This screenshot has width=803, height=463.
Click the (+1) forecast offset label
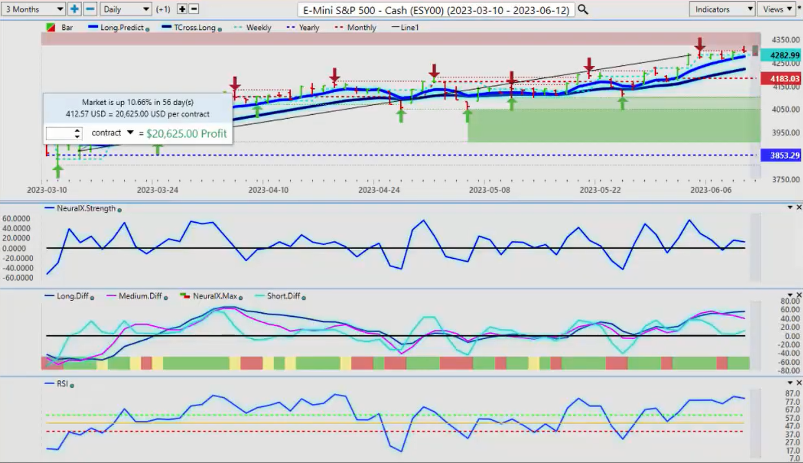(x=164, y=10)
